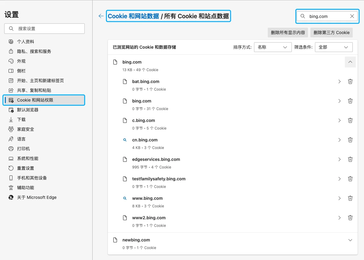Image resolution: width=364 pixels, height=260 pixels.
Task: Remove www.bing.com cookies with trash icon
Action: click(350, 198)
